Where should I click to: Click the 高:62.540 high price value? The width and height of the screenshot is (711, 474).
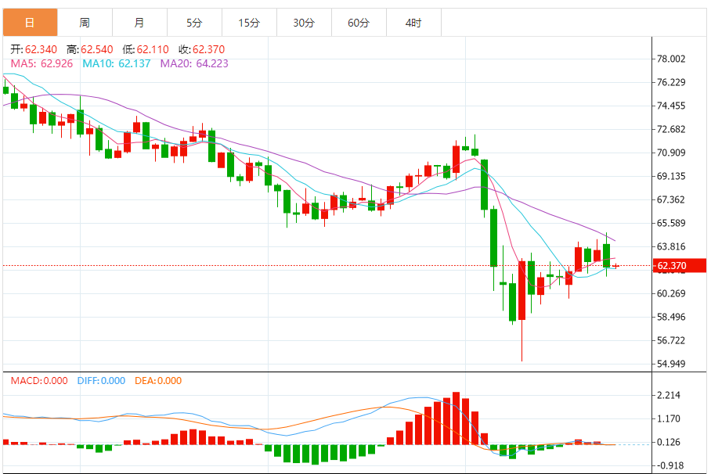(90, 49)
